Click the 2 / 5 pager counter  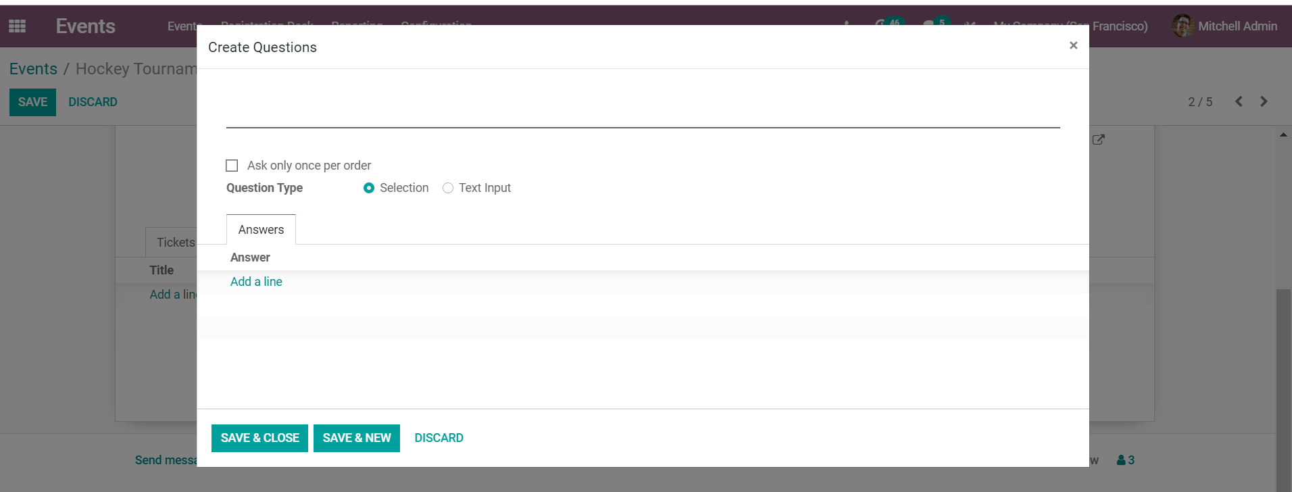[x=1200, y=102]
